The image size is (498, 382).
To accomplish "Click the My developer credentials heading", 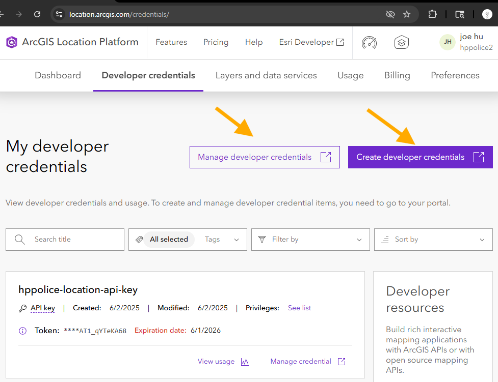I will point(58,156).
